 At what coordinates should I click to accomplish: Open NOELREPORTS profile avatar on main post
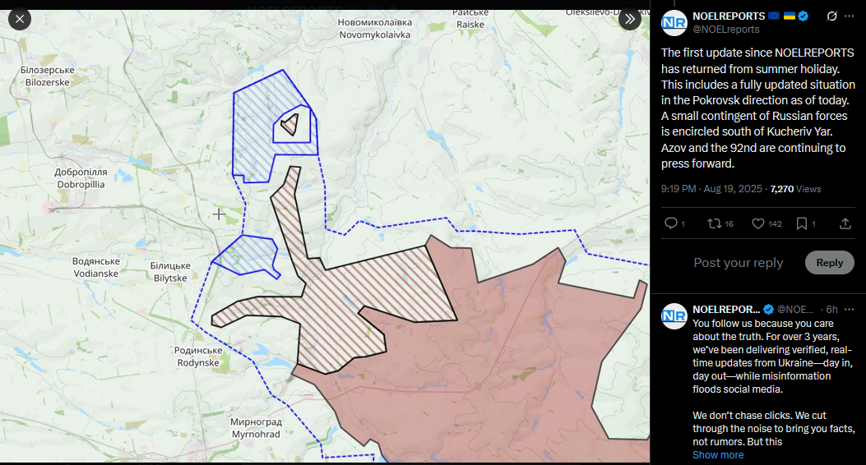click(x=674, y=23)
